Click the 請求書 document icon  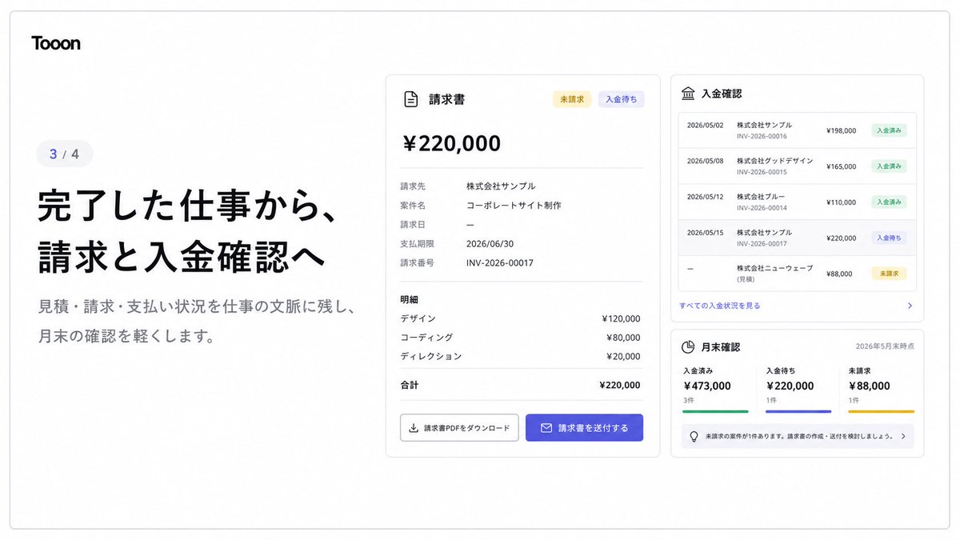tap(410, 99)
